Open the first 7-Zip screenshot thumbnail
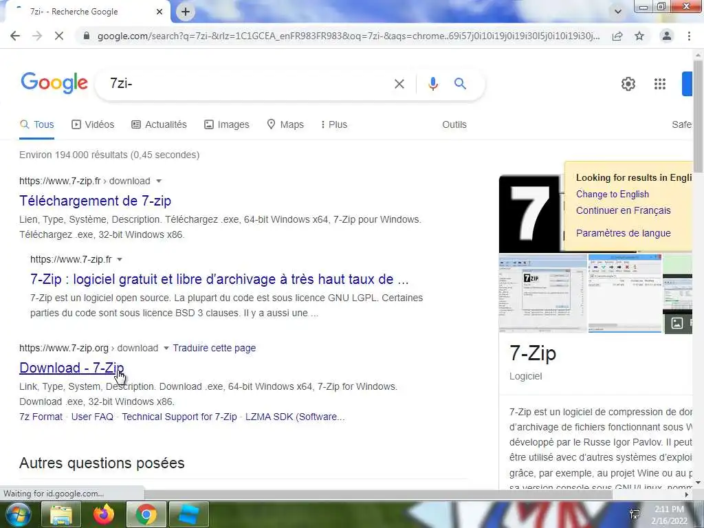The image size is (704, 528). pos(543,294)
